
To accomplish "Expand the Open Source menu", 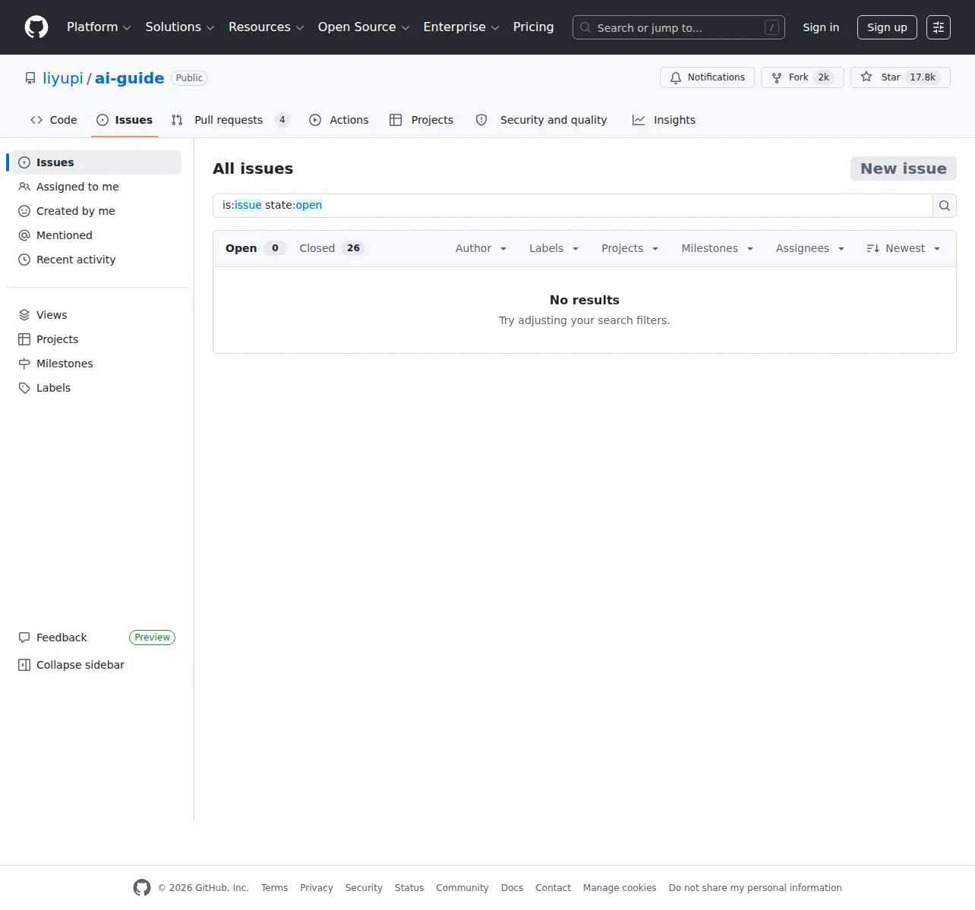I will [364, 27].
